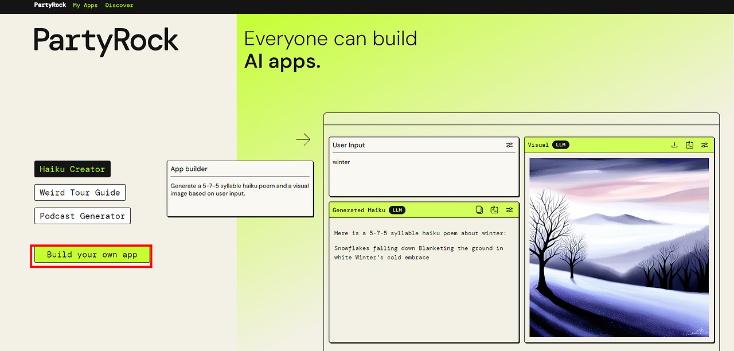
Task: Click the App builder title
Action: (x=189, y=169)
